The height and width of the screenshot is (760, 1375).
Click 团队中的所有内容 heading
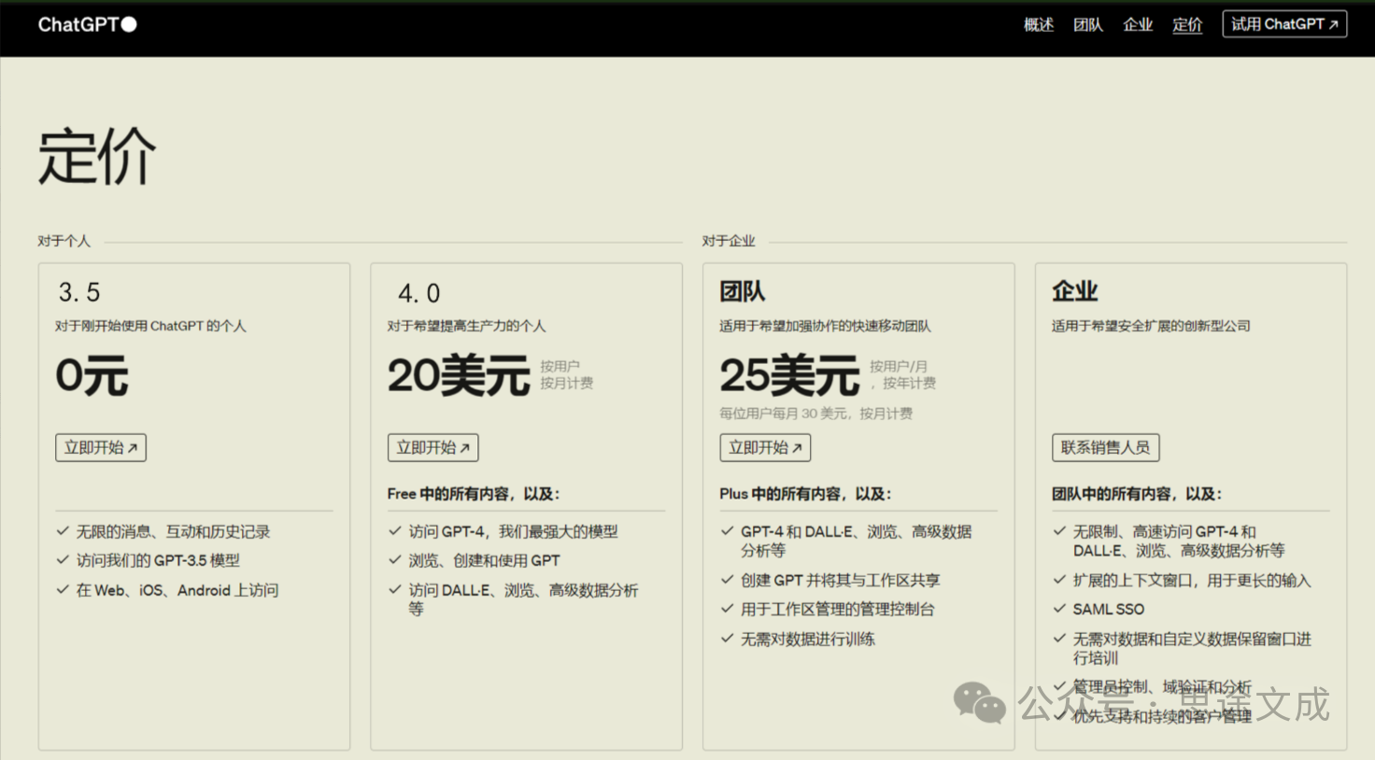1137,494
